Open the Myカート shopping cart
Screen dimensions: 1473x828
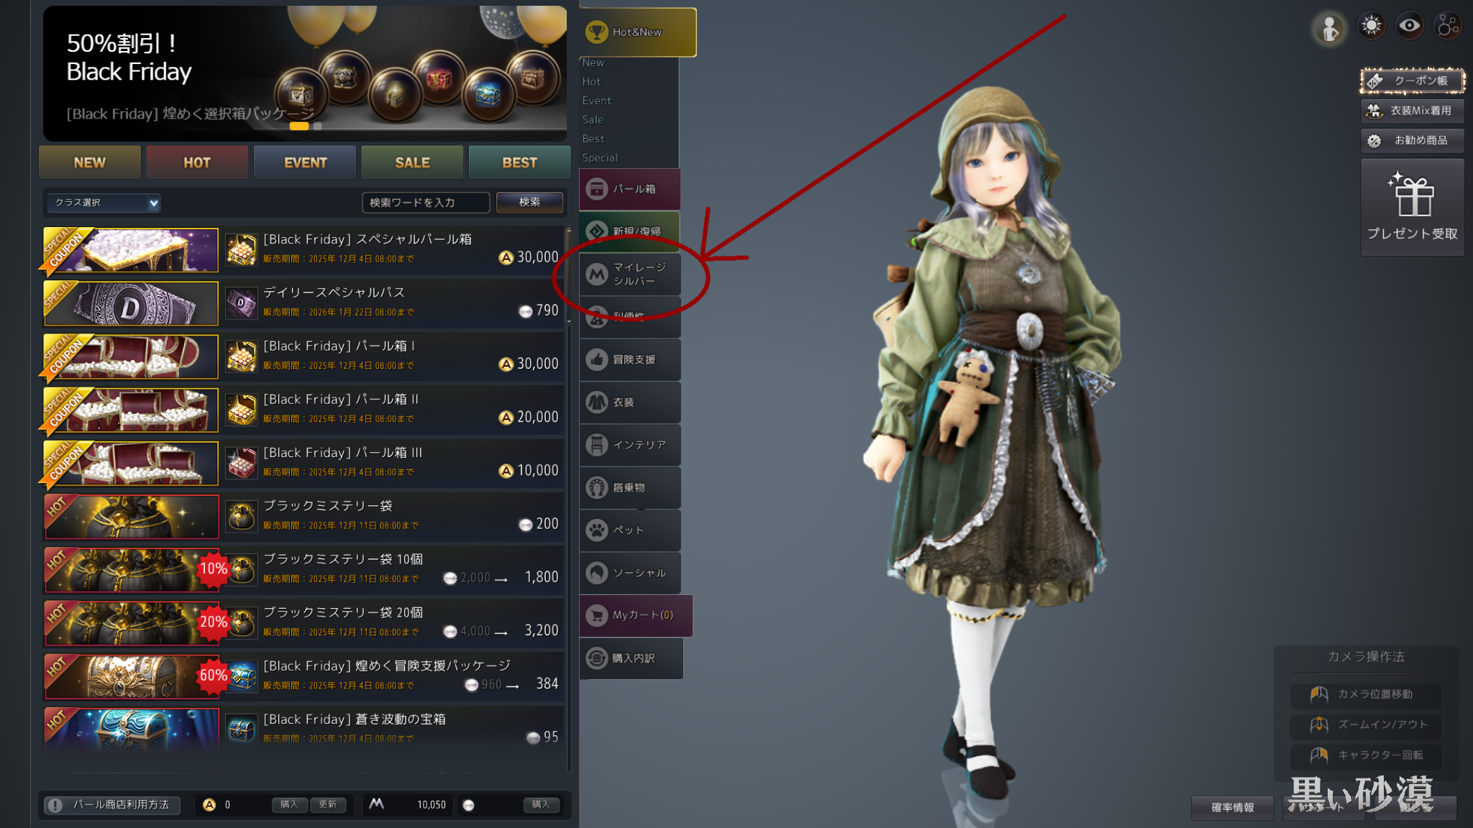(x=636, y=615)
